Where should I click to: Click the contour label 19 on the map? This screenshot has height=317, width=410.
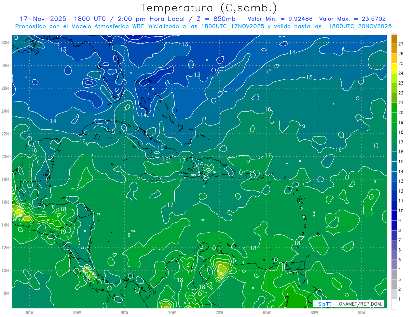click(x=63, y=232)
